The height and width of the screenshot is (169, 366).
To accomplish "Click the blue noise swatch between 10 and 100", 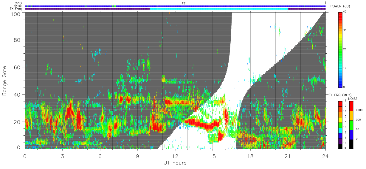I will pos(351,134).
